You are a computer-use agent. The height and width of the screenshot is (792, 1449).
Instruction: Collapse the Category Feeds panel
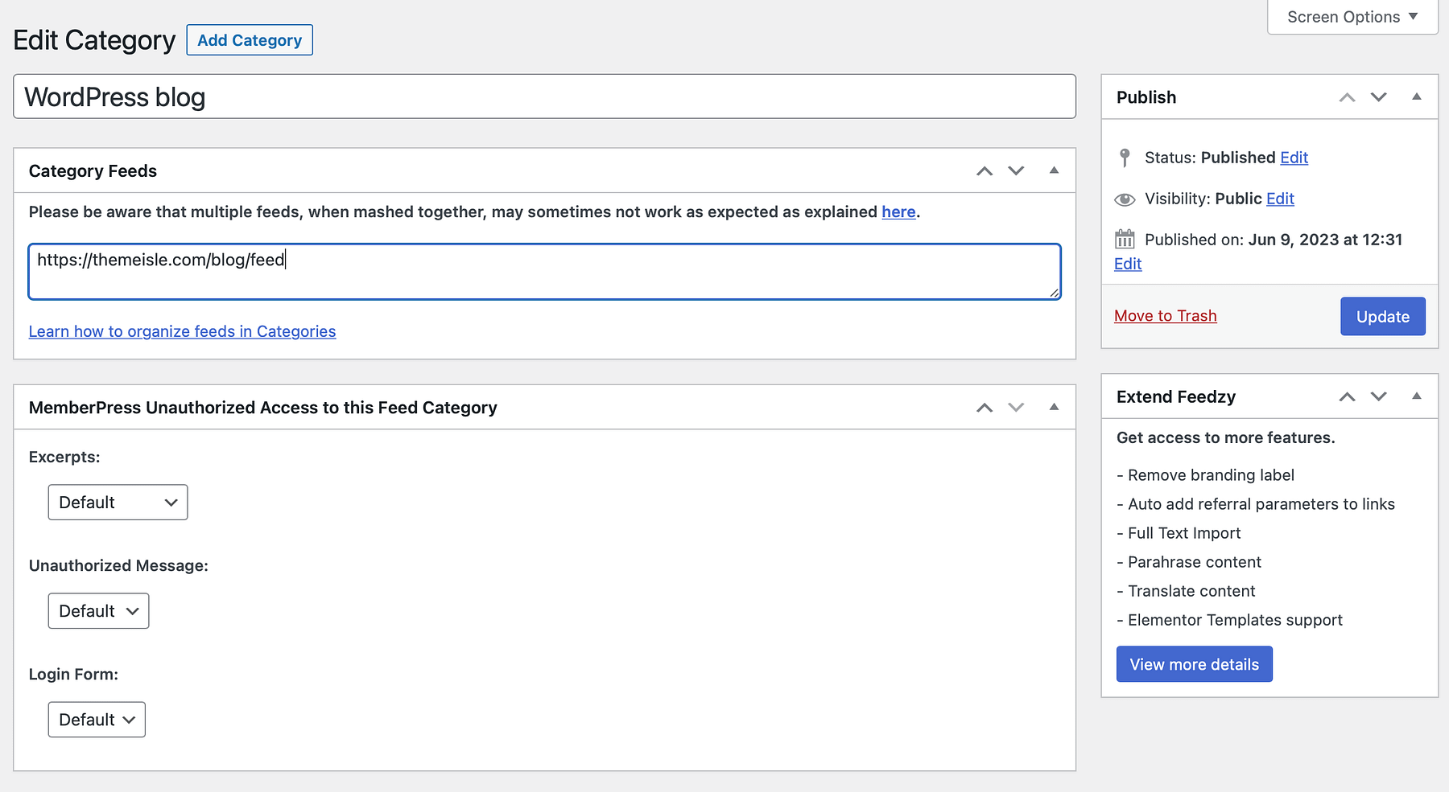1054,170
